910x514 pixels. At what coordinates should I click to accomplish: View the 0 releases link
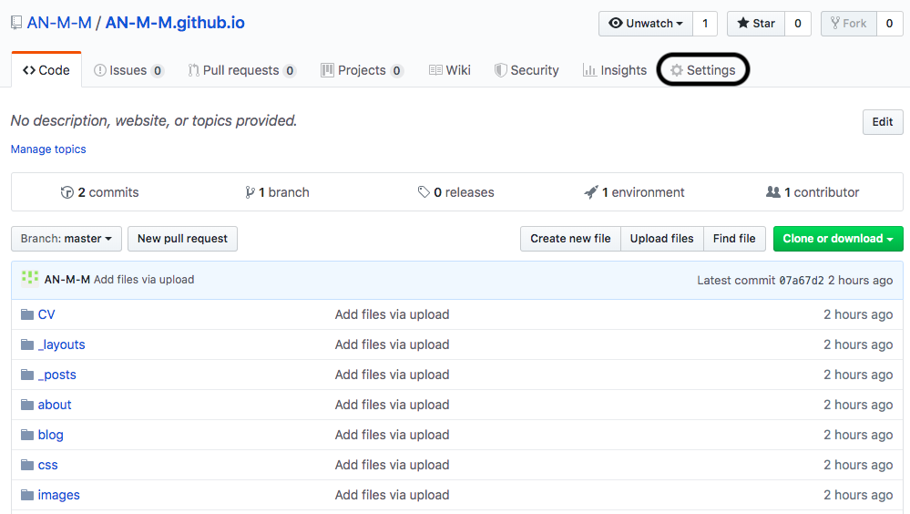[455, 192]
